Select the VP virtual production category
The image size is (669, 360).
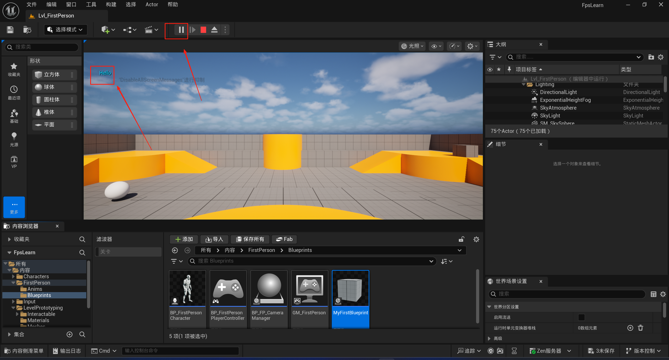coord(14,162)
